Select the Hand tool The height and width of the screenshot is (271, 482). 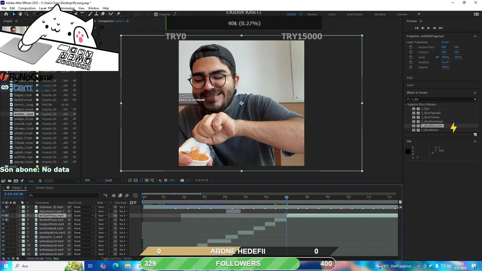coord(20,14)
